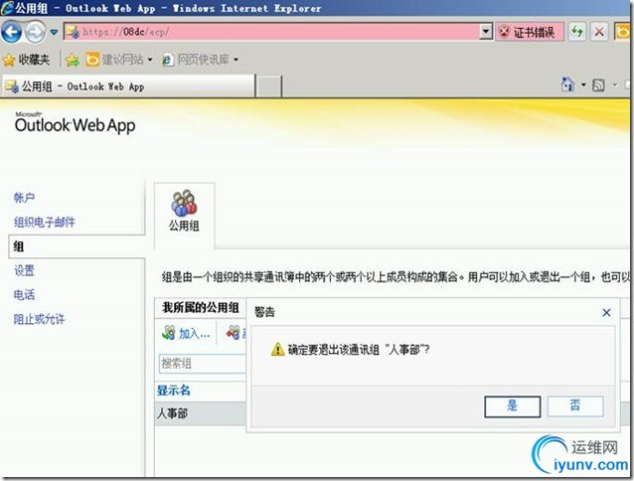Viewport: 634px width, 481px height.
Task: Select the 组 sidebar item
Action: pos(77,246)
